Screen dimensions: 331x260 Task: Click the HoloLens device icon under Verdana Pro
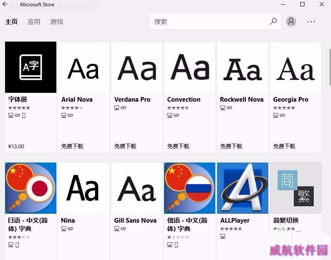tap(123, 108)
